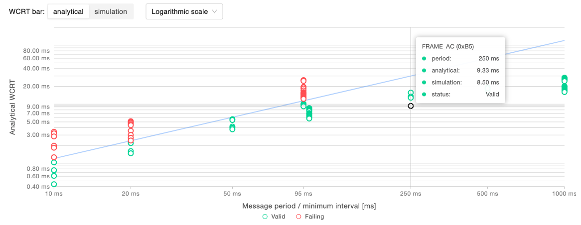Select the topmost red point at 95 ms

click(303, 81)
